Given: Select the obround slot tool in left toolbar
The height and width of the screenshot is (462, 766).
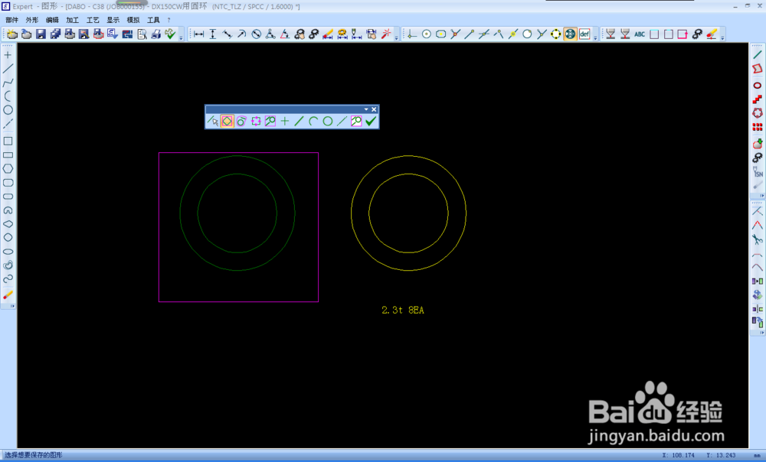Looking at the screenshot, I should (8, 196).
